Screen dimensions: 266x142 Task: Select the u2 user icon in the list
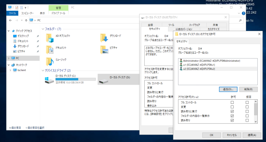coord(181,69)
